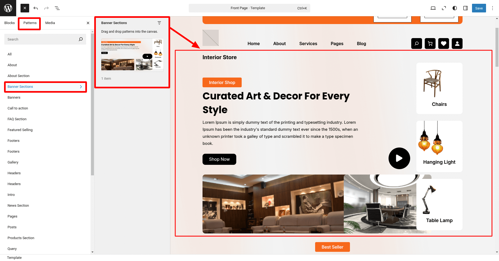
Task: Click the Undo arrow icon
Action: pos(36,8)
